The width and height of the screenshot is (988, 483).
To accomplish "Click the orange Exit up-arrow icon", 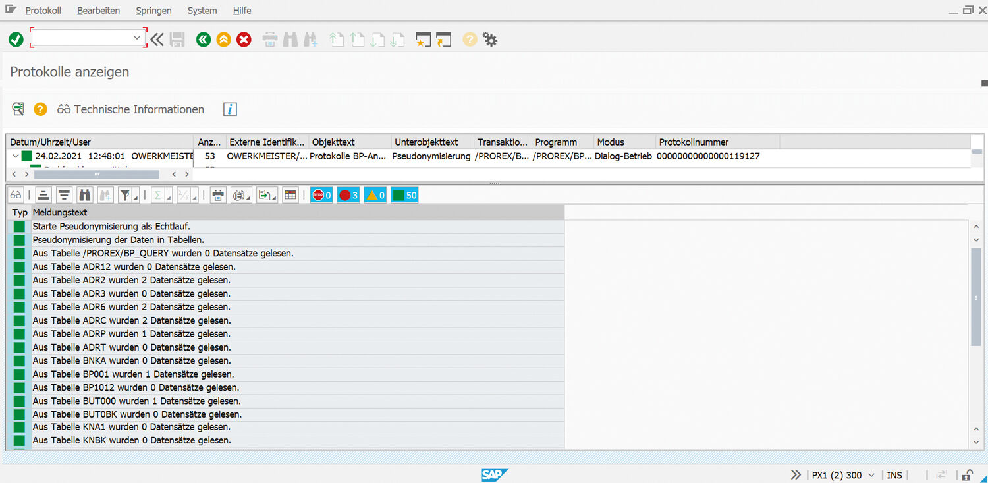I will pyautogui.click(x=224, y=40).
